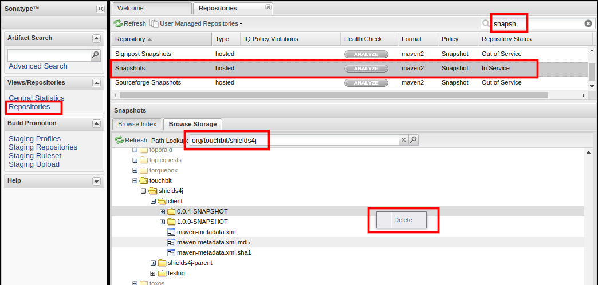Focus the repository filter field containing snapsh
Image resolution: width=598 pixels, height=285 pixels.
(538, 23)
